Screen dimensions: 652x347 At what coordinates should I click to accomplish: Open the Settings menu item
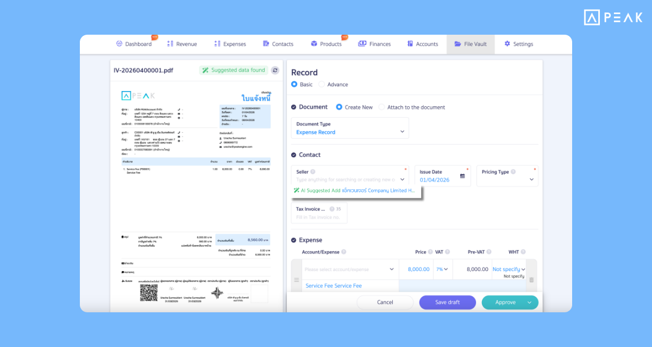(x=519, y=44)
